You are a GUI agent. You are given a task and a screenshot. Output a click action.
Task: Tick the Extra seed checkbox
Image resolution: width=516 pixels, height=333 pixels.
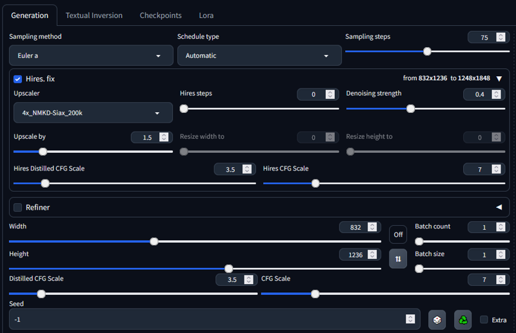[484, 319]
